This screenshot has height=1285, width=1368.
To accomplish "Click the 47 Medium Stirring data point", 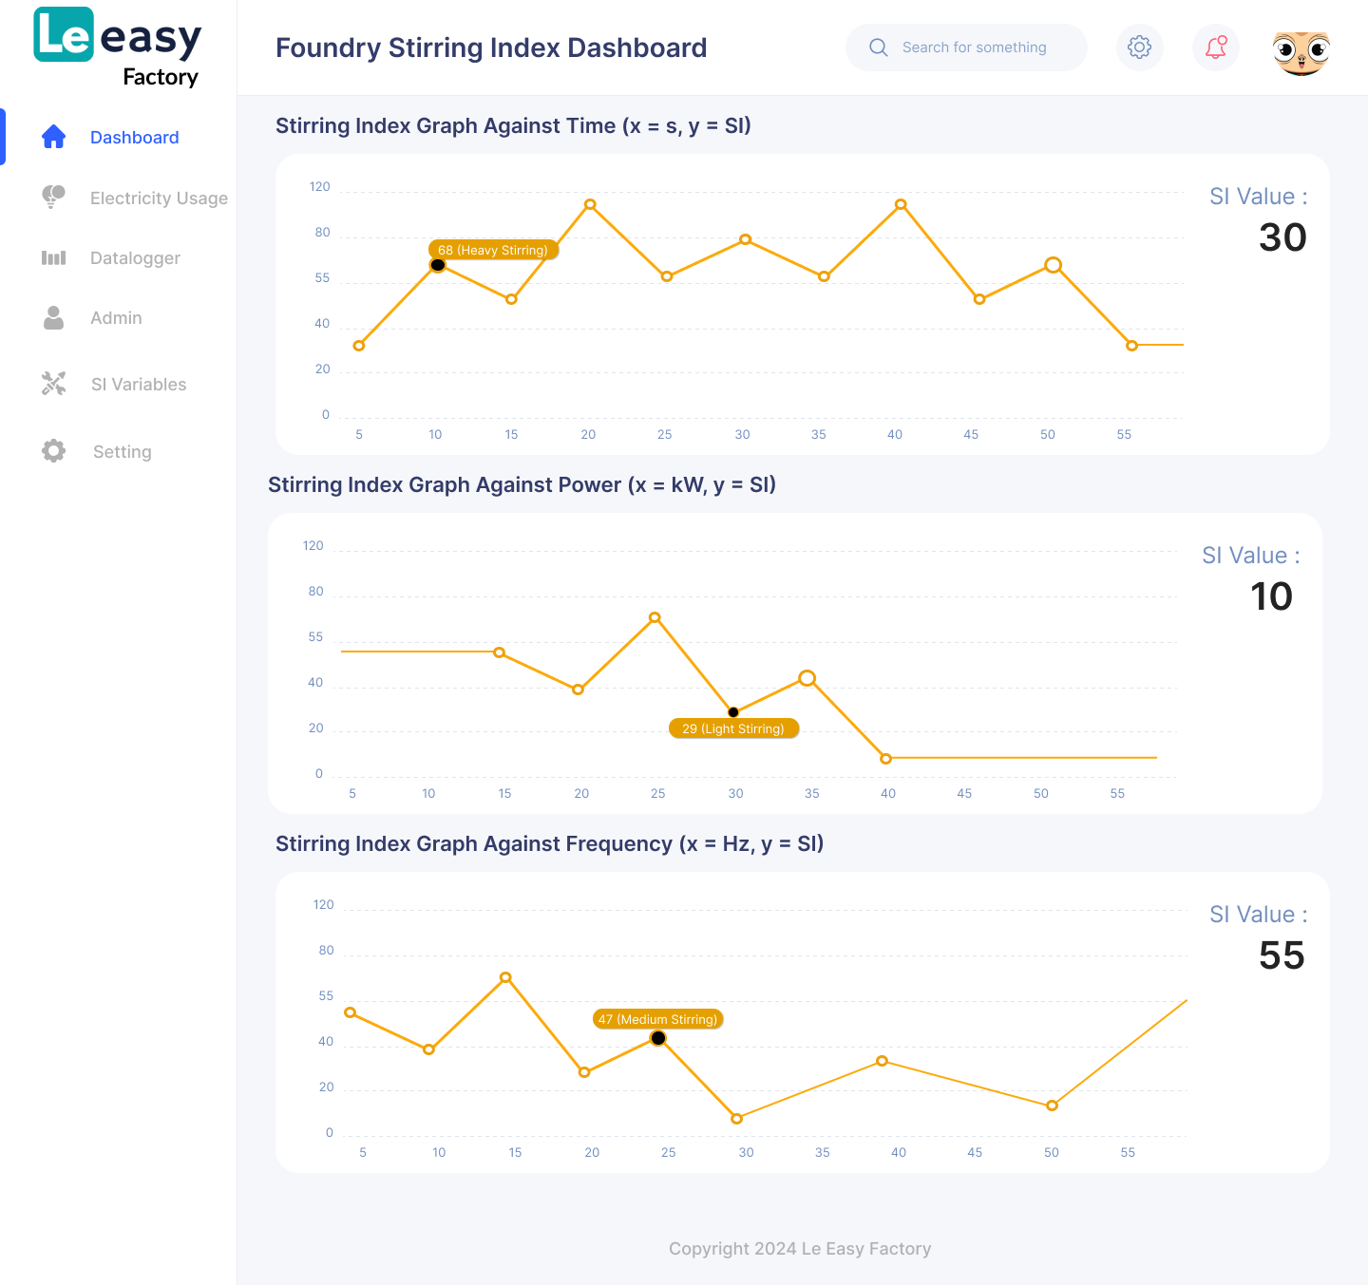I will pos(658,1038).
